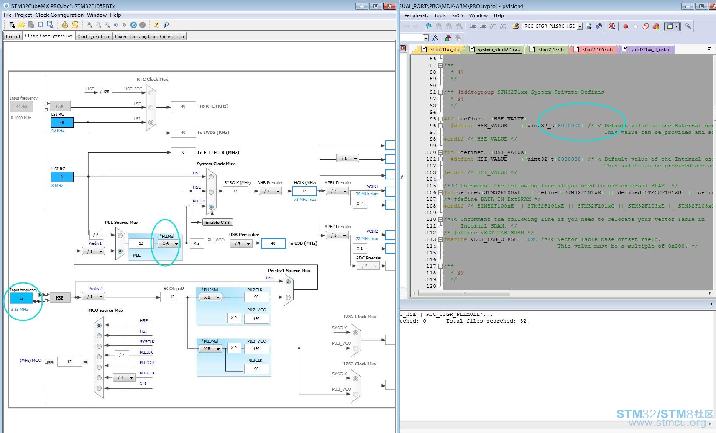Open the PLL2Mul X8 dropdown
Viewport: 716px width, 433px height.
210,297
